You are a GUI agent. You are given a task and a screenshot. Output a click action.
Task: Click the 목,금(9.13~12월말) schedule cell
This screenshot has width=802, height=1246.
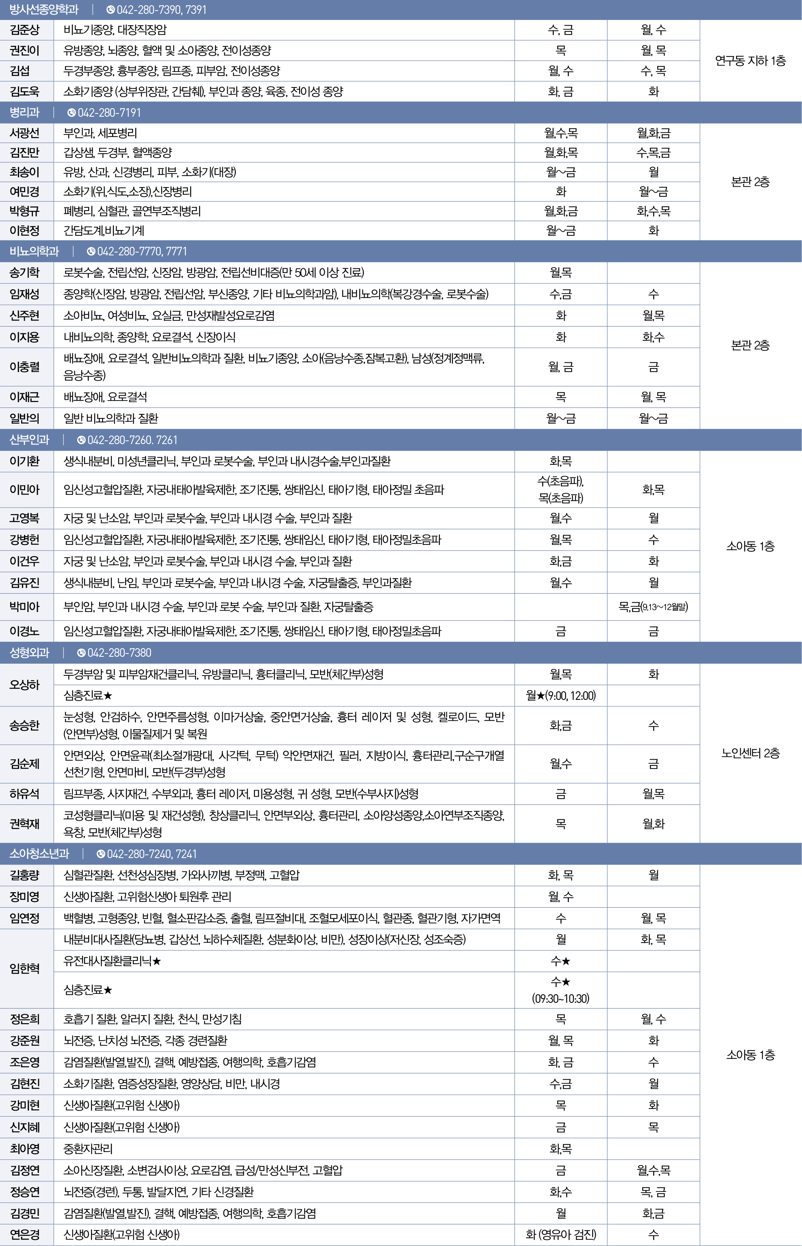tap(653, 607)
